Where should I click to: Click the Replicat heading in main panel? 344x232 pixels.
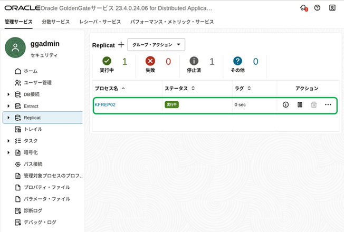[103, 45]
